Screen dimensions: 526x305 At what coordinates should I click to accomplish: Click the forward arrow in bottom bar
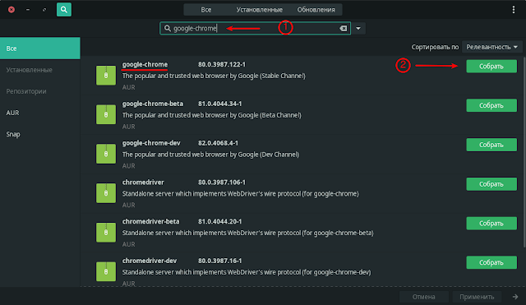[515, 297]
